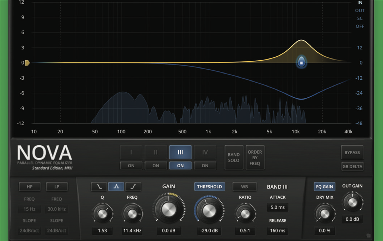Engage the BYPASS button
Viewport: 383px width, 241px height.
click(352, 153)
